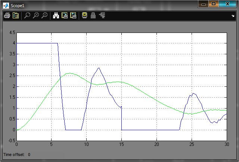Screen dimensions: 239x162
Task: Click the y-axis tick label -0.5
Action: coord(12,141)
